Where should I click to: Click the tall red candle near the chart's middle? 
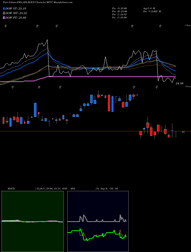[x=109, y=103]
